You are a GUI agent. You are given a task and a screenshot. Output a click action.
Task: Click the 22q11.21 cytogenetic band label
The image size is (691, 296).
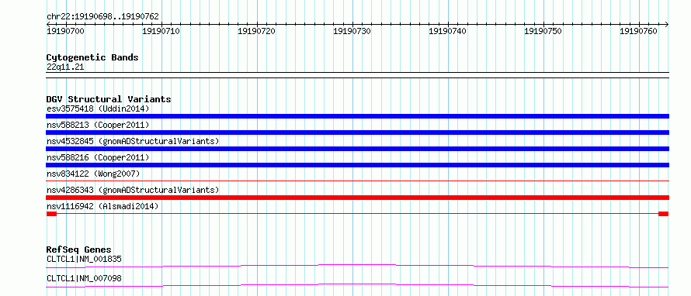coord(65,67)
